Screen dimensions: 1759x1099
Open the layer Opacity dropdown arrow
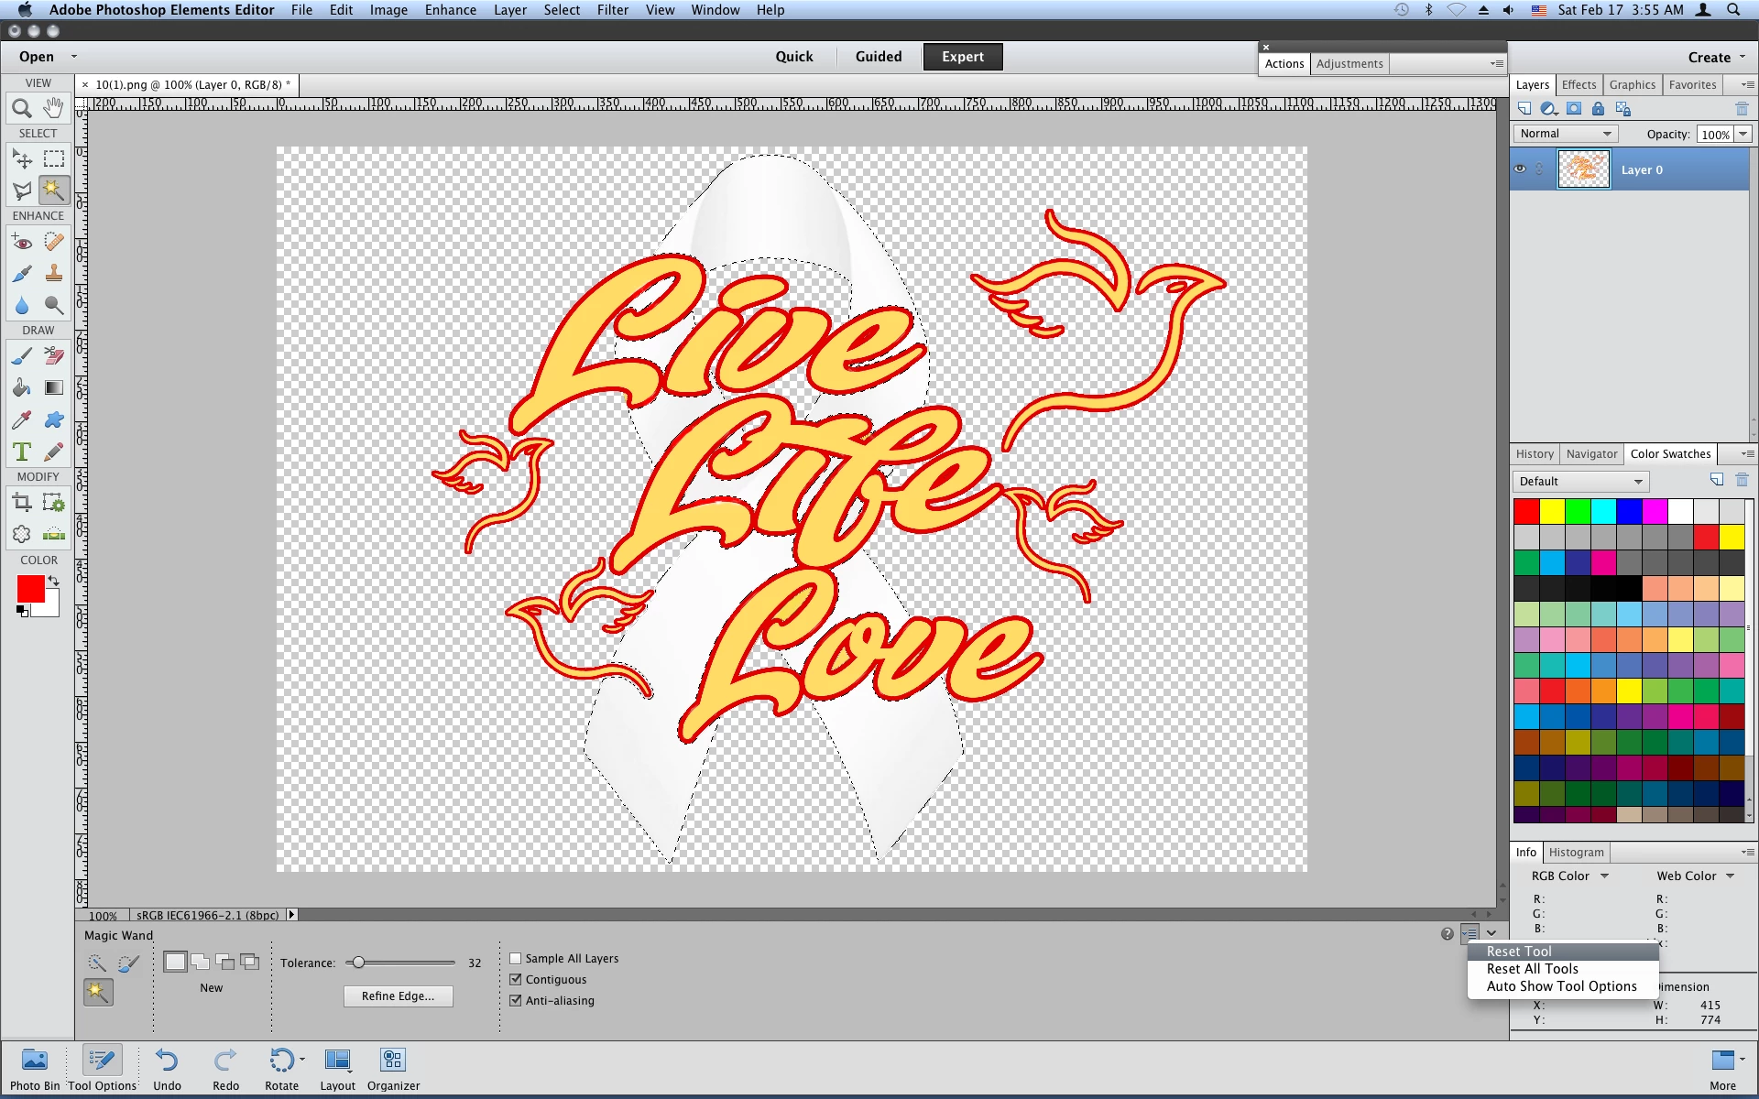pyautogui.click(x=1743, y=134)
